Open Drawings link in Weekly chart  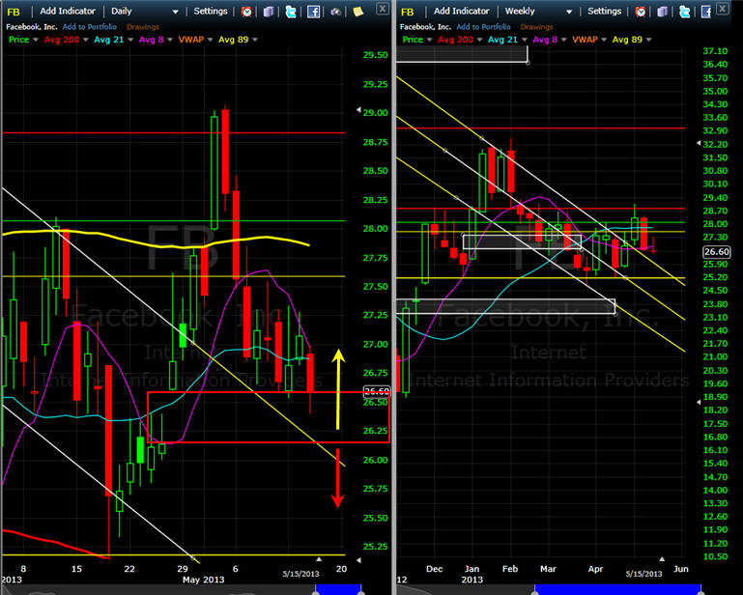pos(536,27)
